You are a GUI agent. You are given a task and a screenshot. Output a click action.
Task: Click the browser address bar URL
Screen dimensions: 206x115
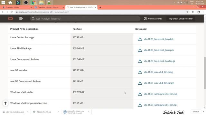point(44,12)
